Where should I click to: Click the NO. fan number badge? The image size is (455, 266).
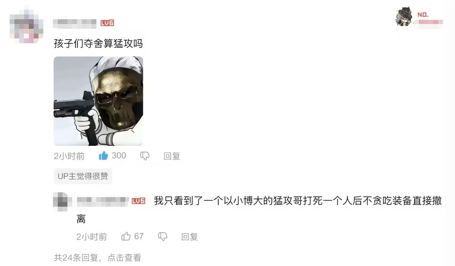click(423, 15)
